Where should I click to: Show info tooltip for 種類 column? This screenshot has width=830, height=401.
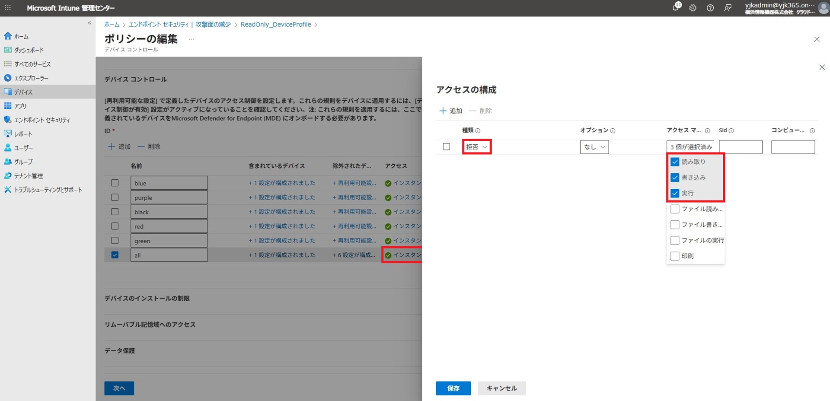pos(478,130)
